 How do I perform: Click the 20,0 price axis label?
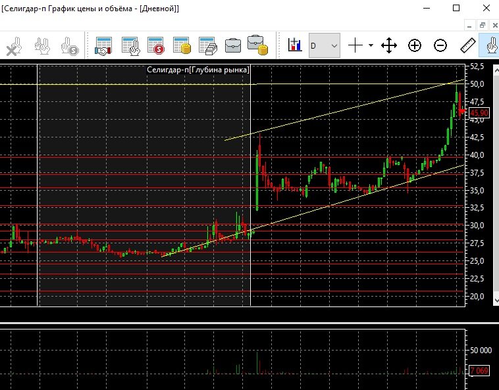point(477,297)
